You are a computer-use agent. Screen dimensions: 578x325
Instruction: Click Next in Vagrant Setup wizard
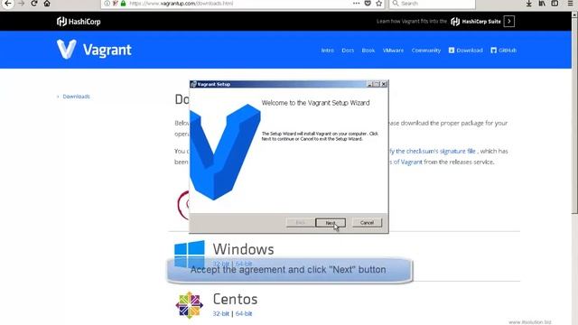(331, 223)
